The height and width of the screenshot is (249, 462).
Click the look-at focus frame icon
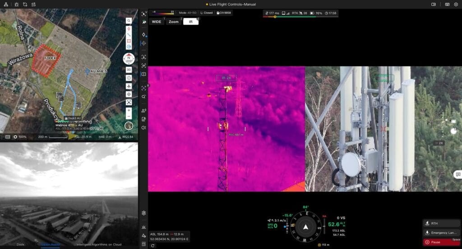click(x=144, y=57)
